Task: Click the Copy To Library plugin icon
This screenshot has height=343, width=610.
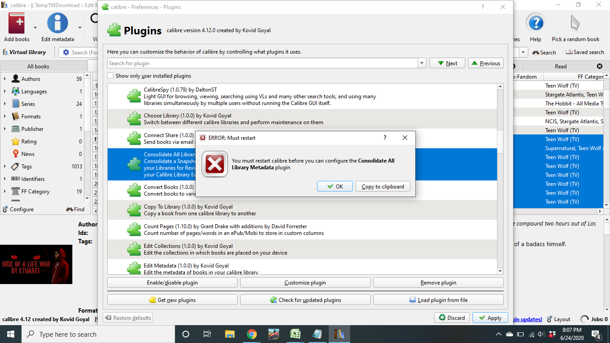Action: tap(134, 210)
